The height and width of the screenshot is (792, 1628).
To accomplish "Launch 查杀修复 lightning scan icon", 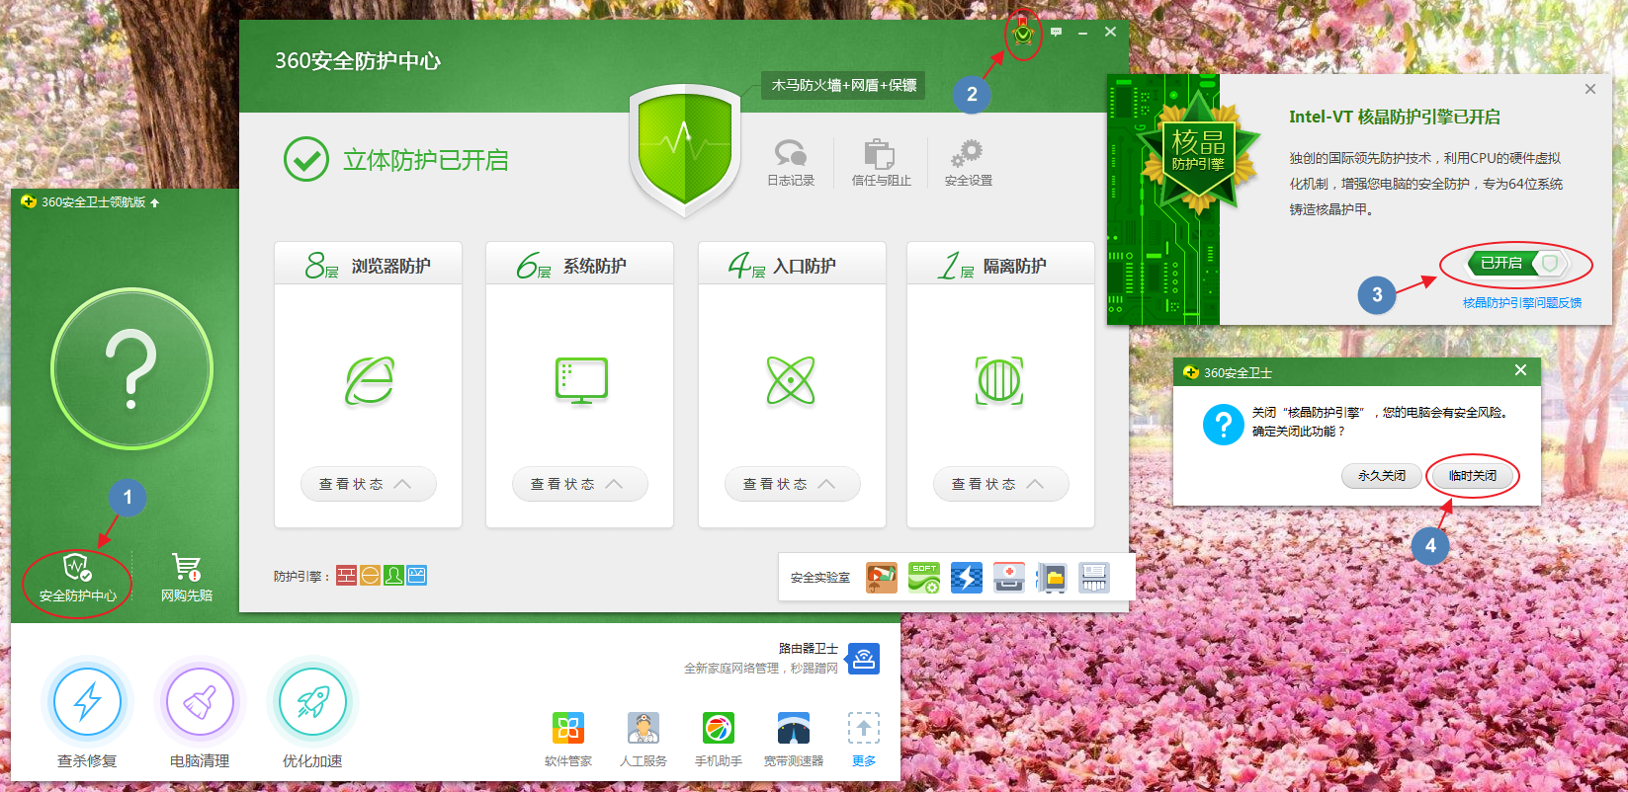I will [x=87, y=702].
